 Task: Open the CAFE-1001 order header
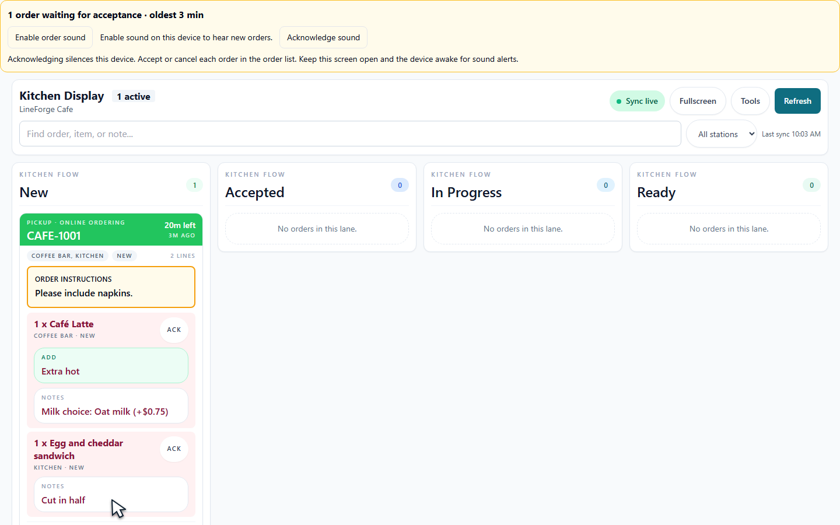click(x=111, y=230)
